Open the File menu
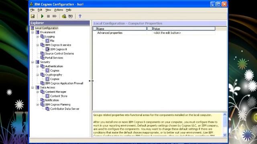 point(32,10)
